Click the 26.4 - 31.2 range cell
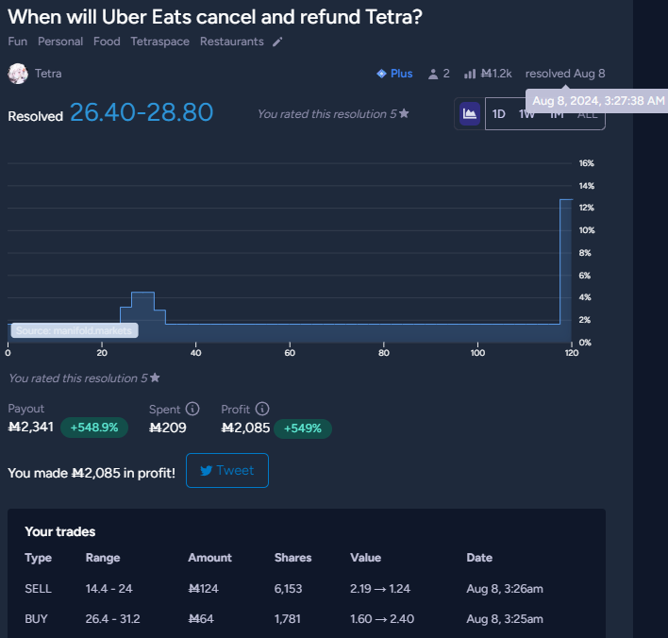This screenshot has height=638, width=668. click(112, 619)
